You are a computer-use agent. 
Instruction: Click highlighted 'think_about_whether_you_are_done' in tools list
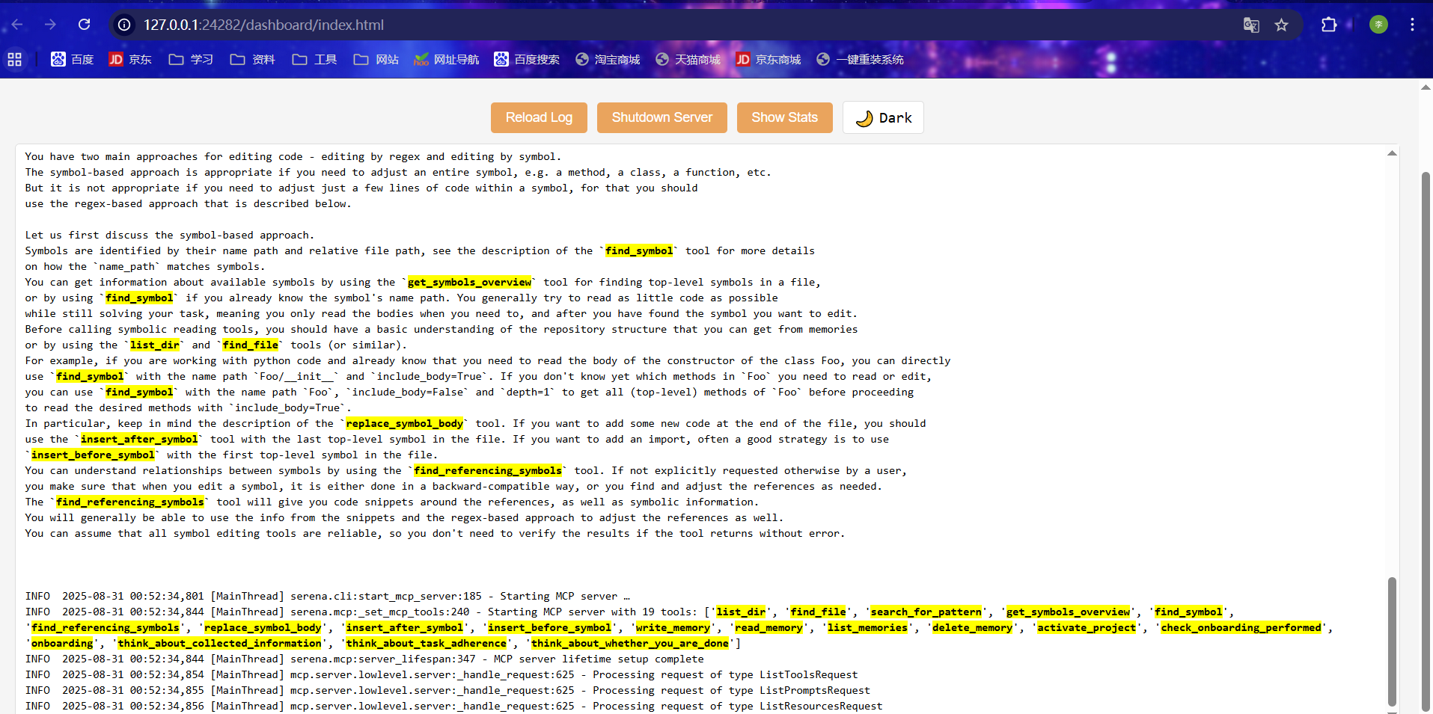630,643
